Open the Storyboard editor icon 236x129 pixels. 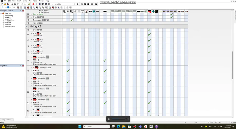40,4
